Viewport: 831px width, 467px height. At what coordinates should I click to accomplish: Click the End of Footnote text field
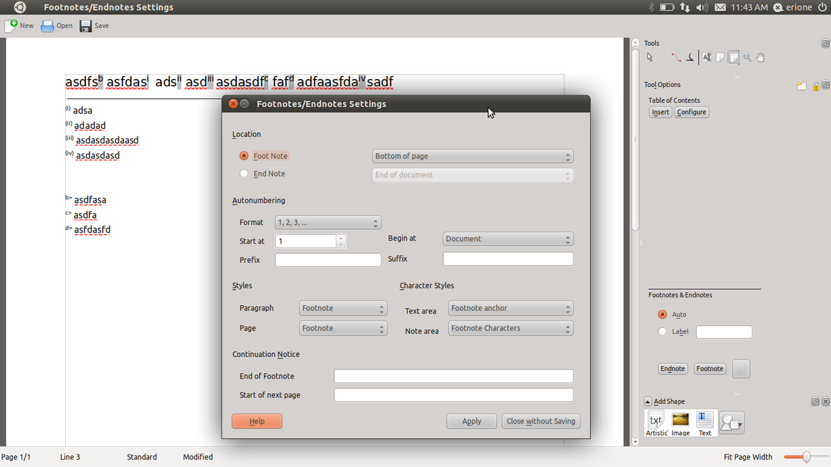tap(454, 376)
